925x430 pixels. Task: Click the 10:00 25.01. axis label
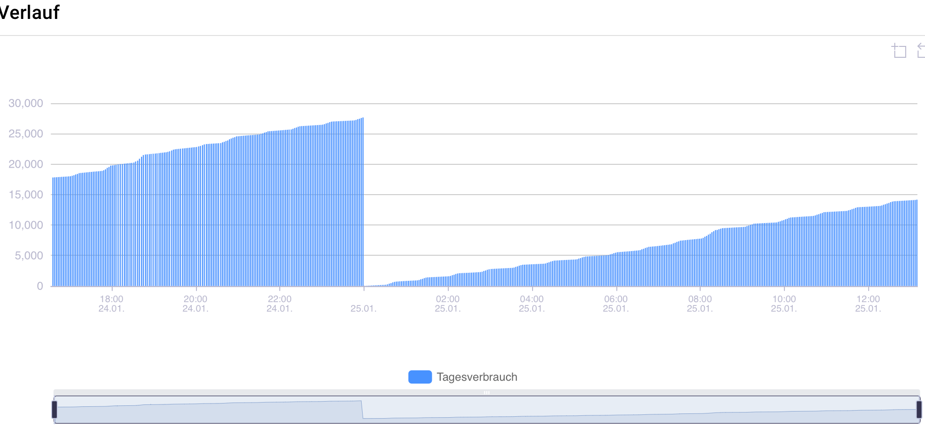pos(784,304)
